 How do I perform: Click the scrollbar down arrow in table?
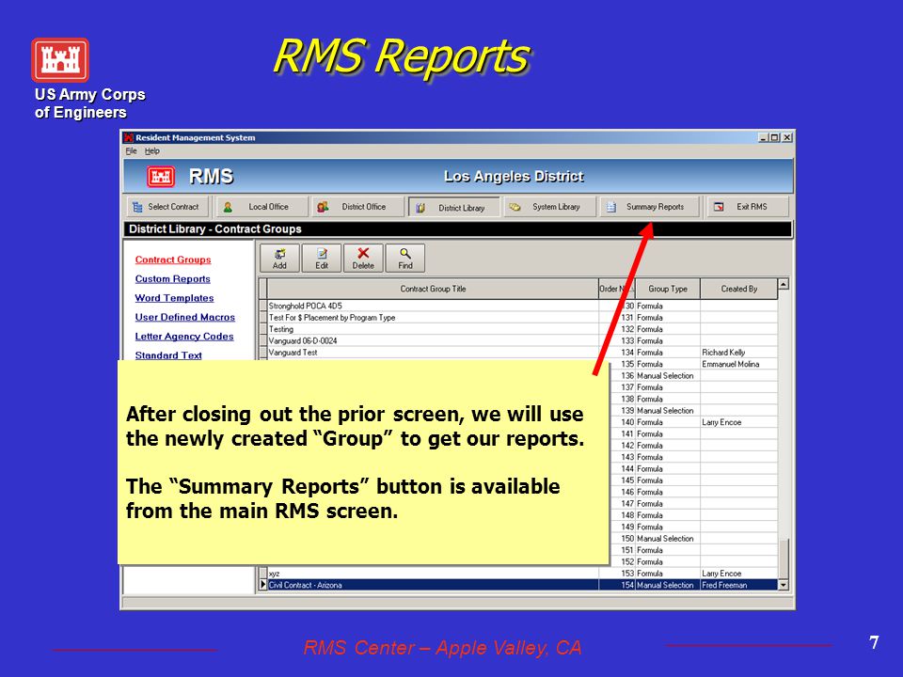click(x=784, y=585)
